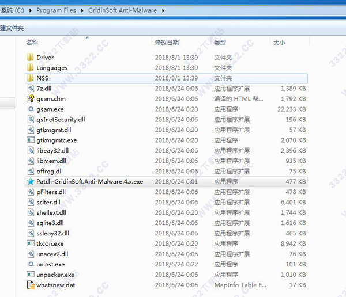Click the gsam.chm help file icon
Viewport: 346px width, 297px height.
[31, 99]
